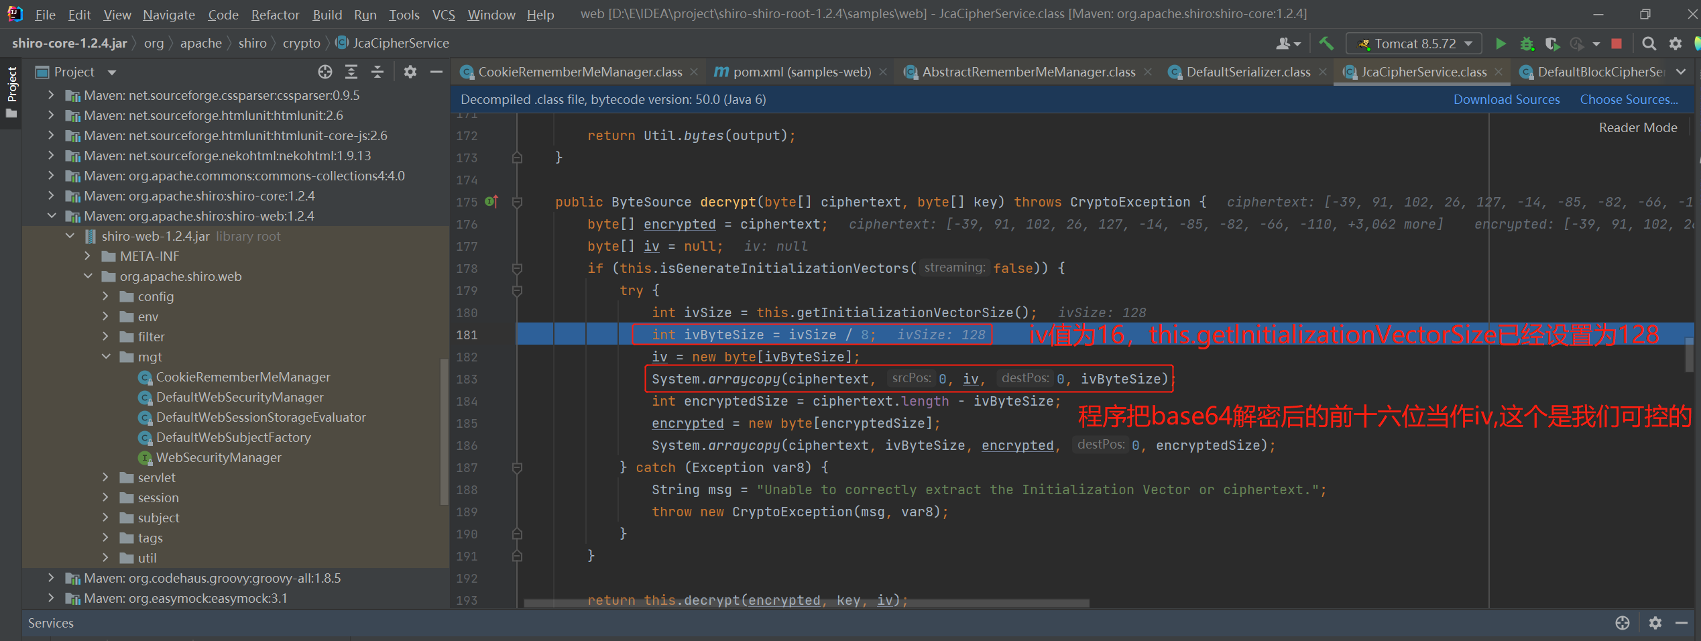Close pom.xml (samples-web) tab
This screenshot has height=641, width=1701.
883,72
